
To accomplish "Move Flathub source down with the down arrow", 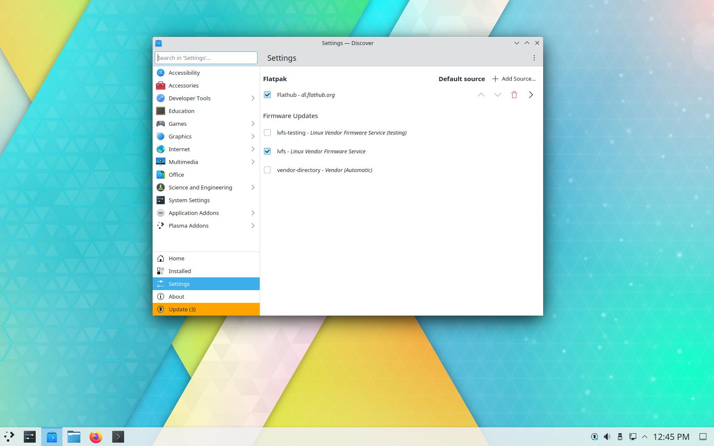I will pyautogui.click(x=498, y=95).
